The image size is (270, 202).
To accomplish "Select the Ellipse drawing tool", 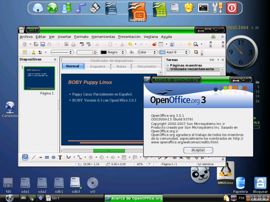I will [54, 157].
